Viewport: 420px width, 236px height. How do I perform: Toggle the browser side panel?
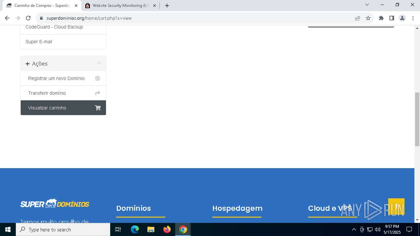pyautogui.click(x=392, y=18)
